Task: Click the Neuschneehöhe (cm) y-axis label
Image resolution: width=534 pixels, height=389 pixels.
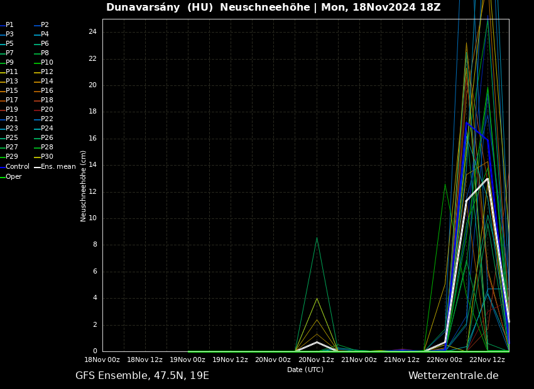Action: coord(83,186)
